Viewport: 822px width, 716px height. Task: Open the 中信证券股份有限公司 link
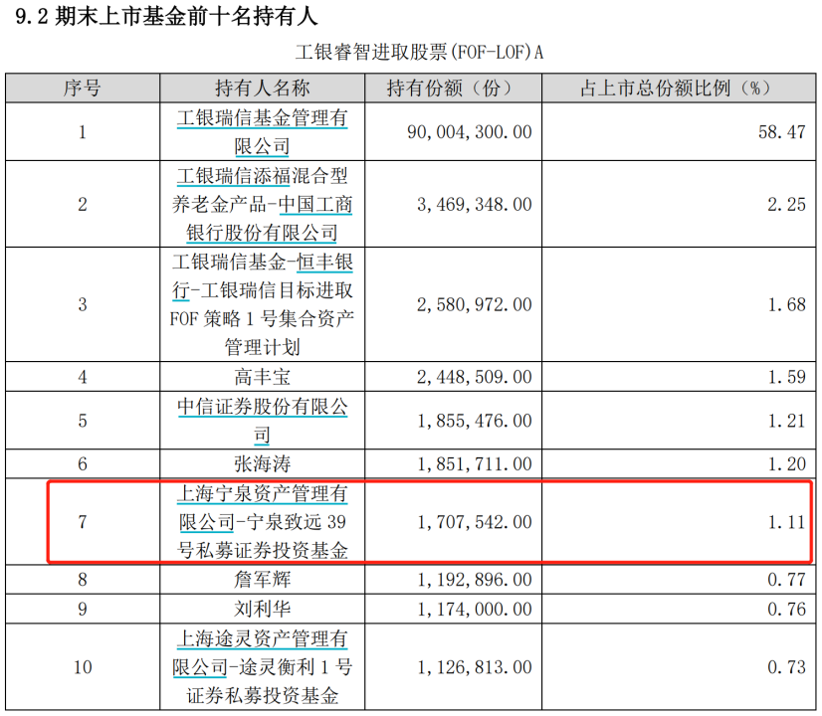point(263,408)
